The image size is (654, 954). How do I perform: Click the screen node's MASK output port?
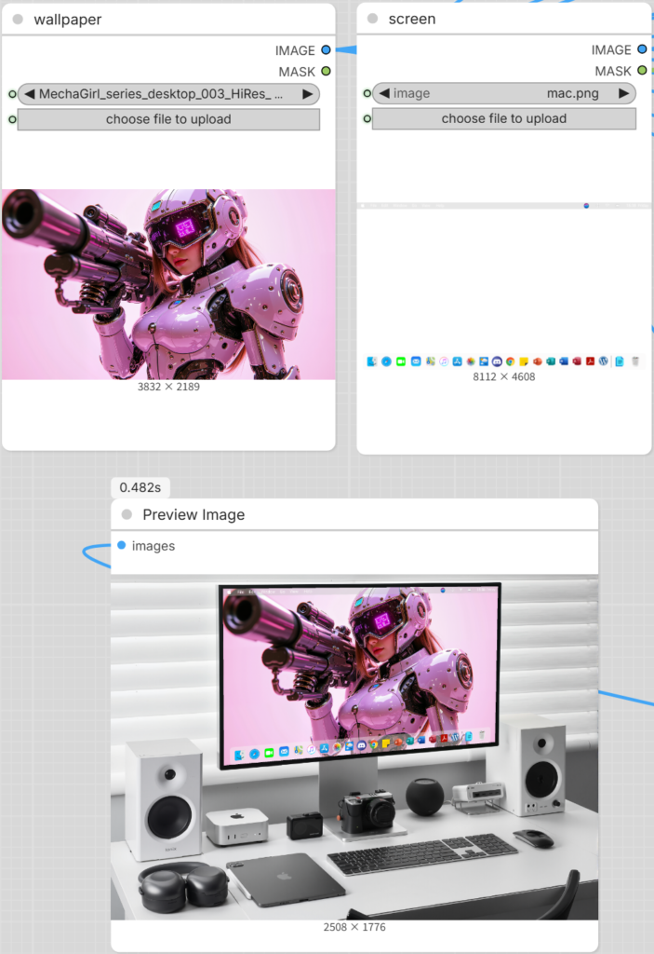pos(642,70)
